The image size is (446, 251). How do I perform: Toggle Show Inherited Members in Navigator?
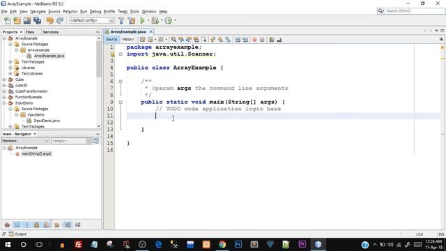(x=8, y=225)
